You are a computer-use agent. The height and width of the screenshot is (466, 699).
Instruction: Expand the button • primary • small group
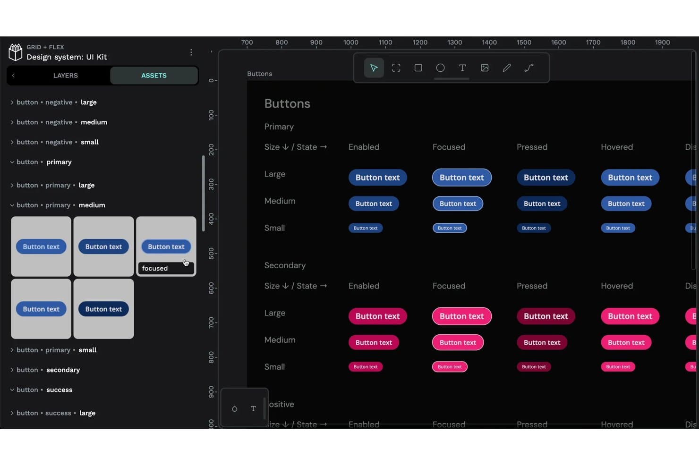pyautogui.click(x=53, y=350)
